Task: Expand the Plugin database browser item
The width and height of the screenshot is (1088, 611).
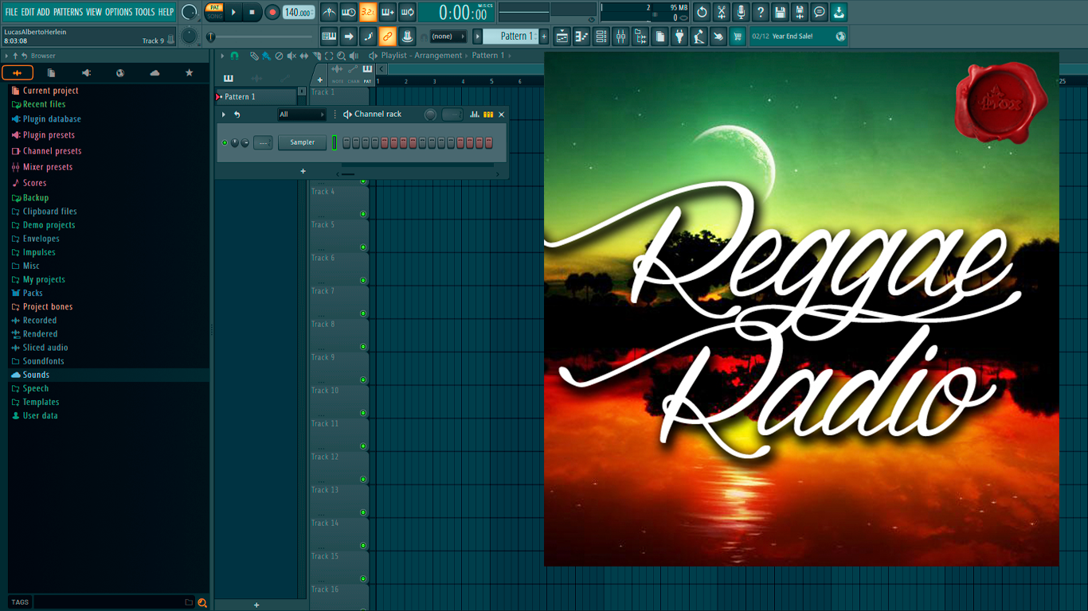Action: [52, 119]
